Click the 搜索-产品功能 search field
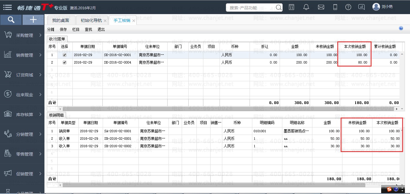The width and height of the screenshot is (410, 194). (x=251, y=8)
